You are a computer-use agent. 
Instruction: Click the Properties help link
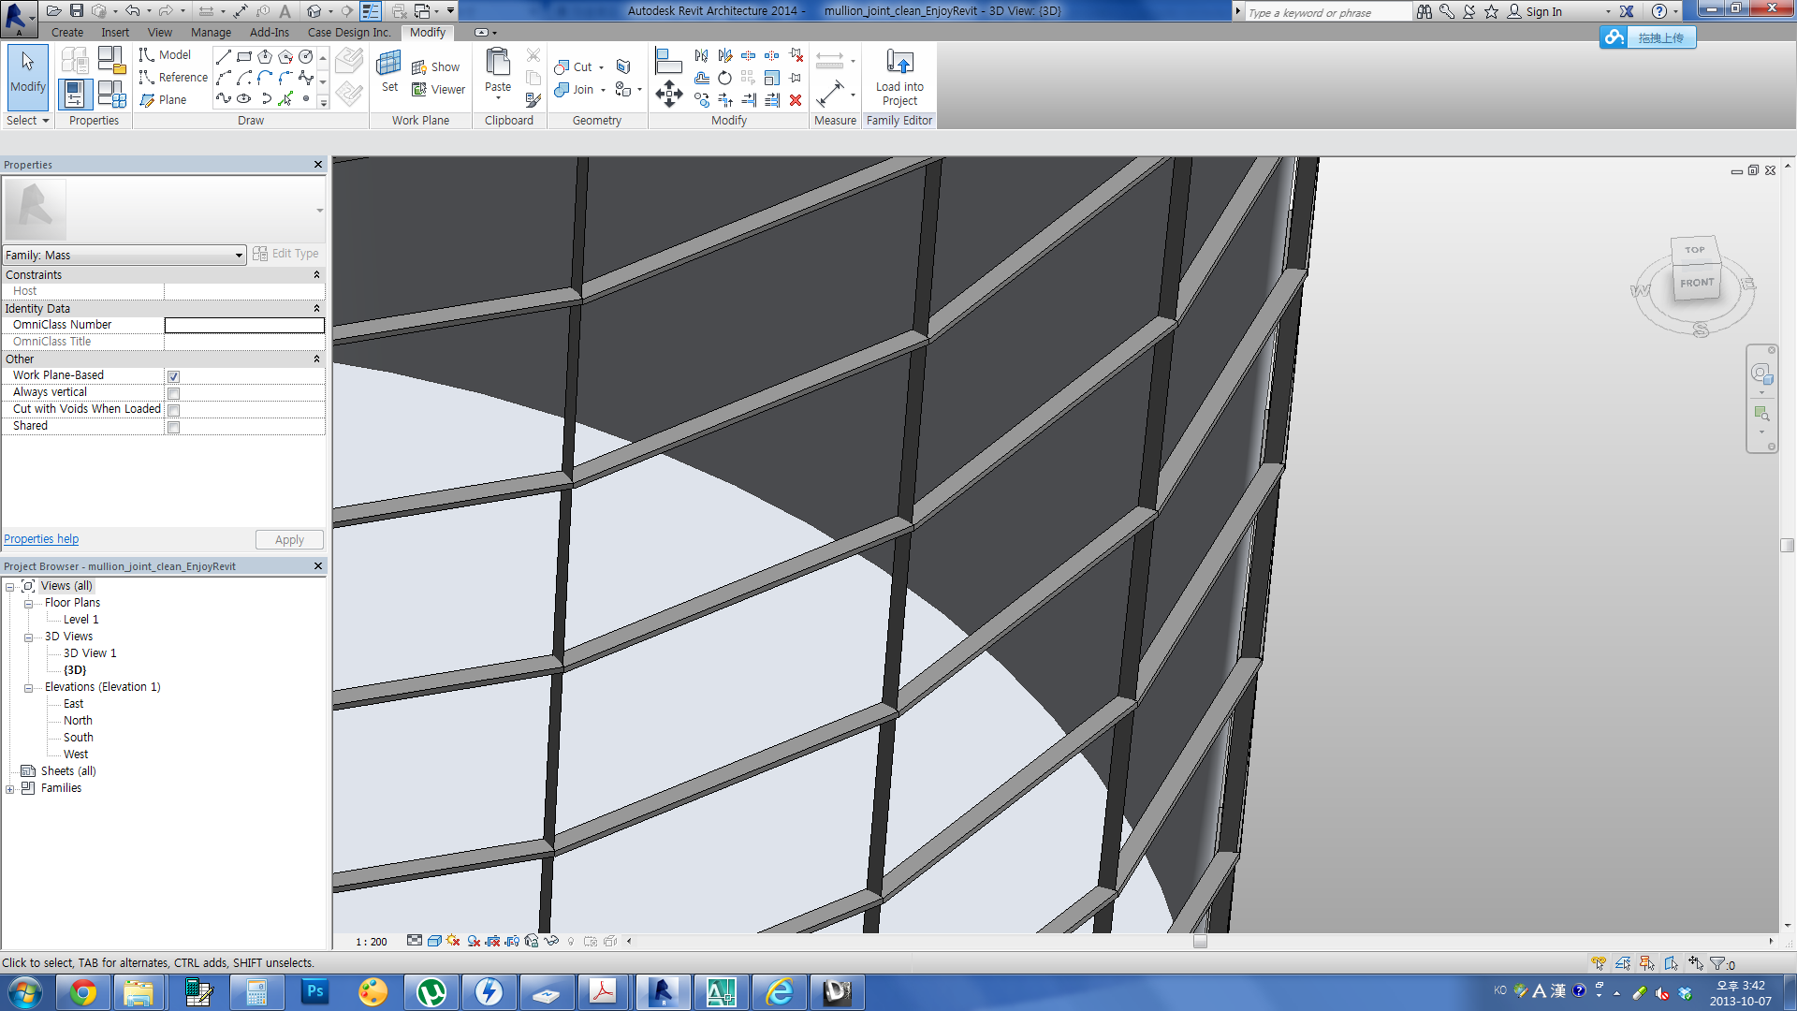(x=41, y=539)
